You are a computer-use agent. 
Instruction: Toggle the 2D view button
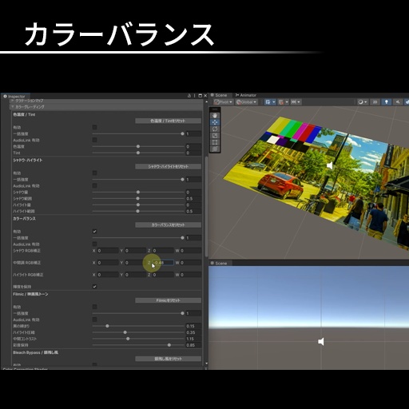[375, 102]
